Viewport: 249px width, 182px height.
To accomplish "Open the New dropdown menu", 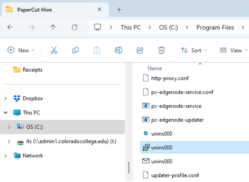I will pyautogui.click(x=21, y=50).
